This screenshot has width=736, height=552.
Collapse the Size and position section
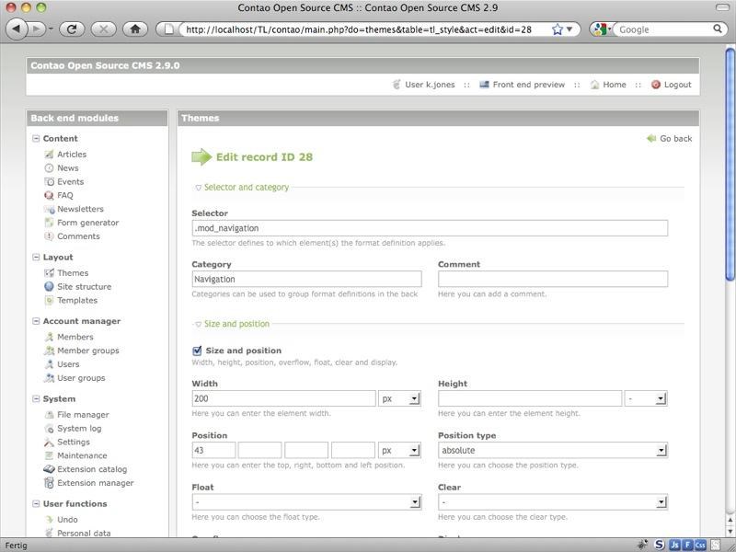click(198, 325)
